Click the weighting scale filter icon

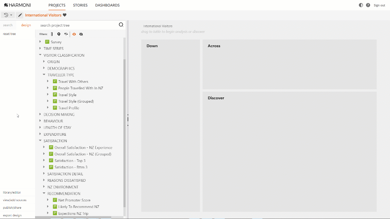(66, 34)
